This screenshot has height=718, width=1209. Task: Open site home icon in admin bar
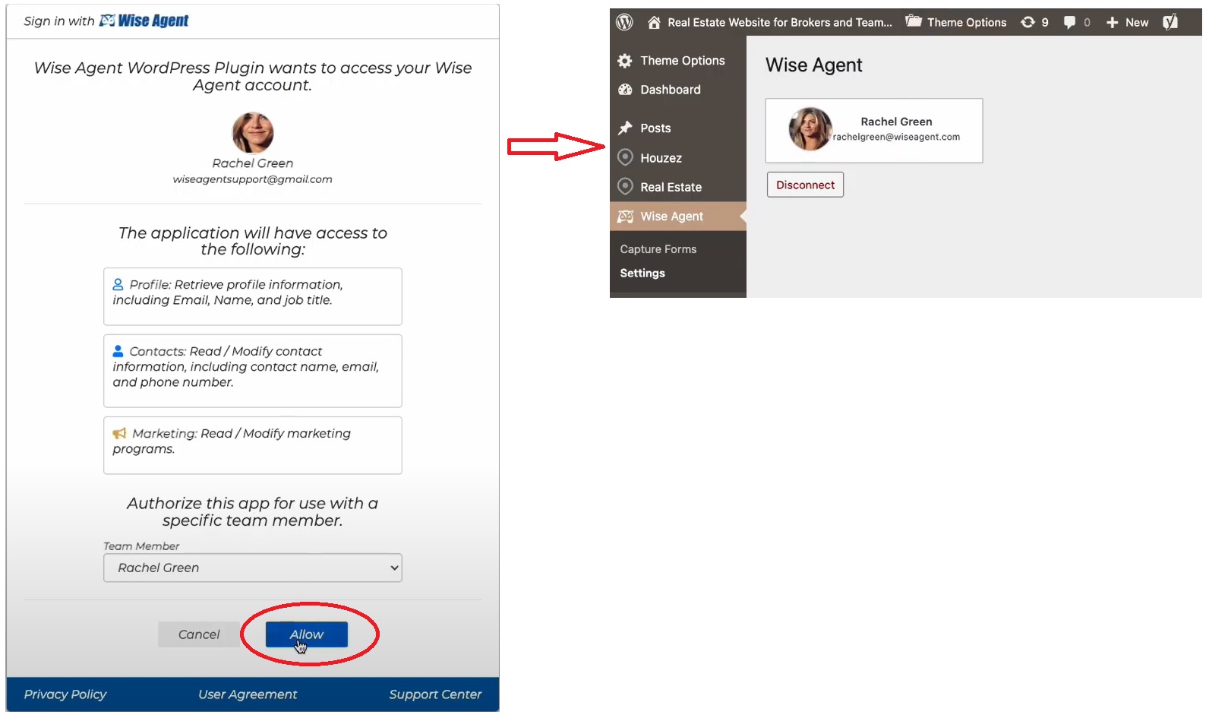click(654, 22)
